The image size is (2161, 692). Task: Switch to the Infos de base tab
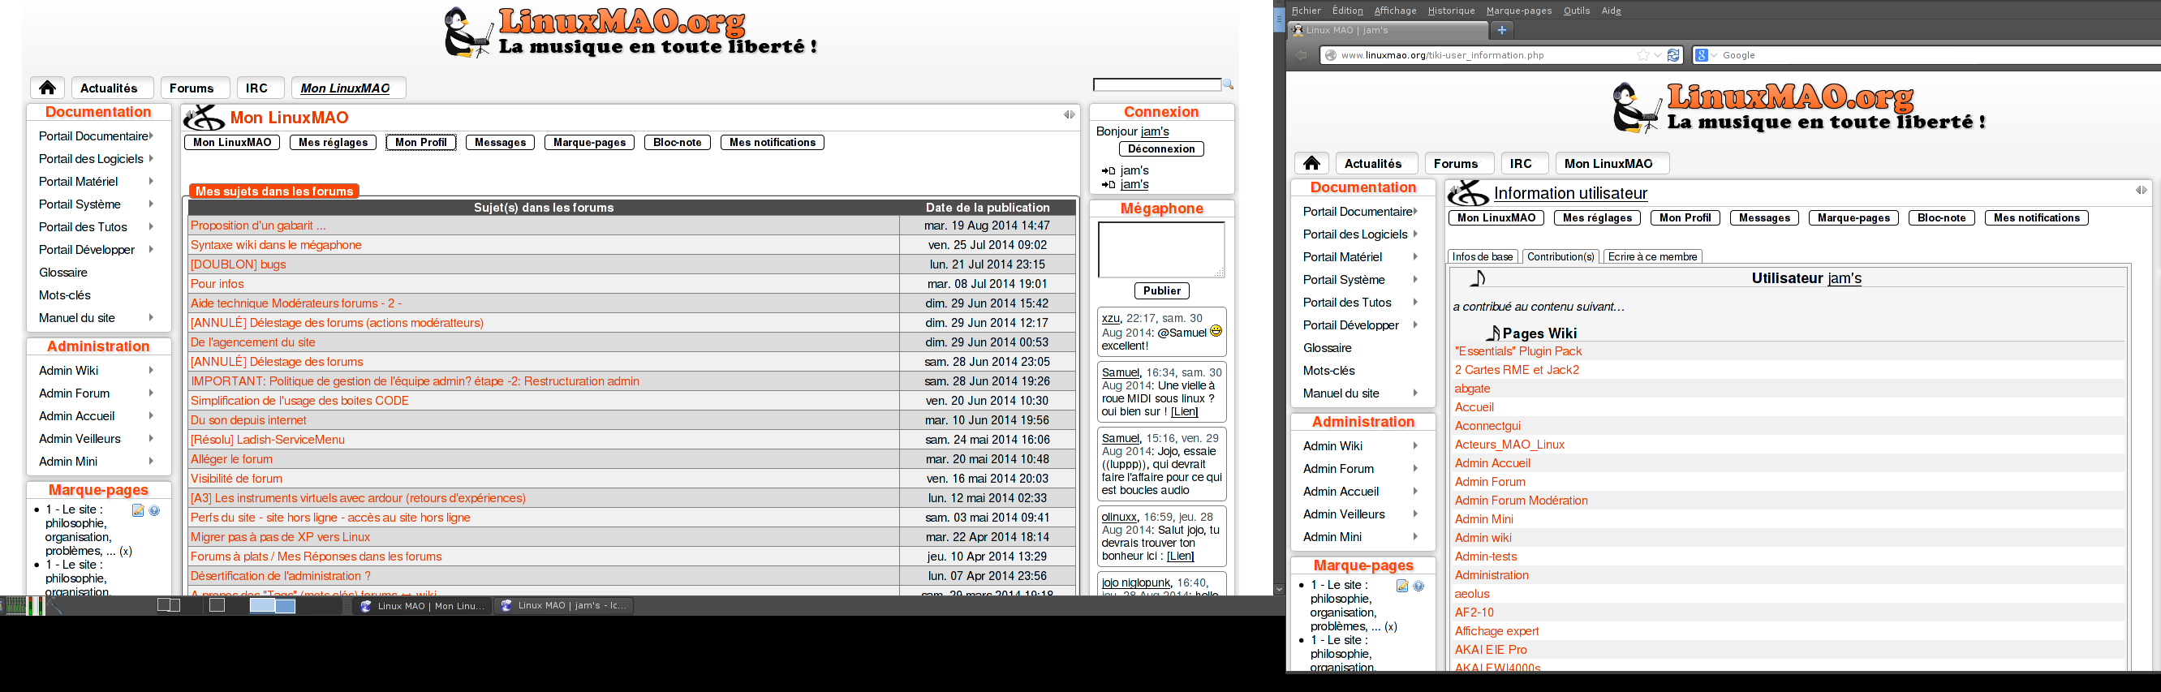tap(1483, 257)
